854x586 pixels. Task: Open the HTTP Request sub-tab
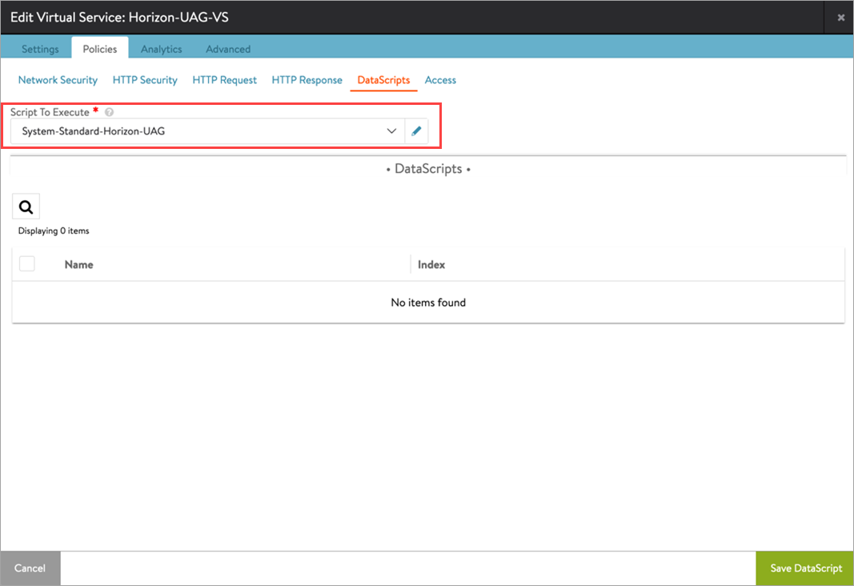[x=224, y=80]
